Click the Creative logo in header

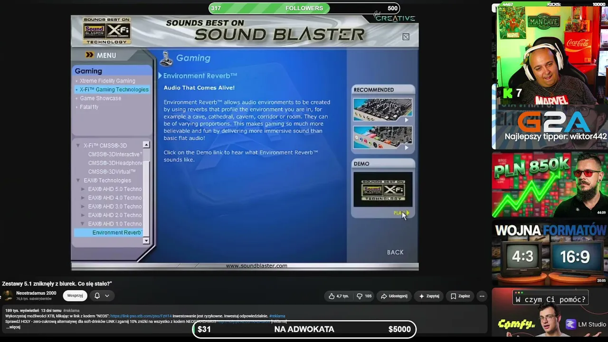(394, 18)
